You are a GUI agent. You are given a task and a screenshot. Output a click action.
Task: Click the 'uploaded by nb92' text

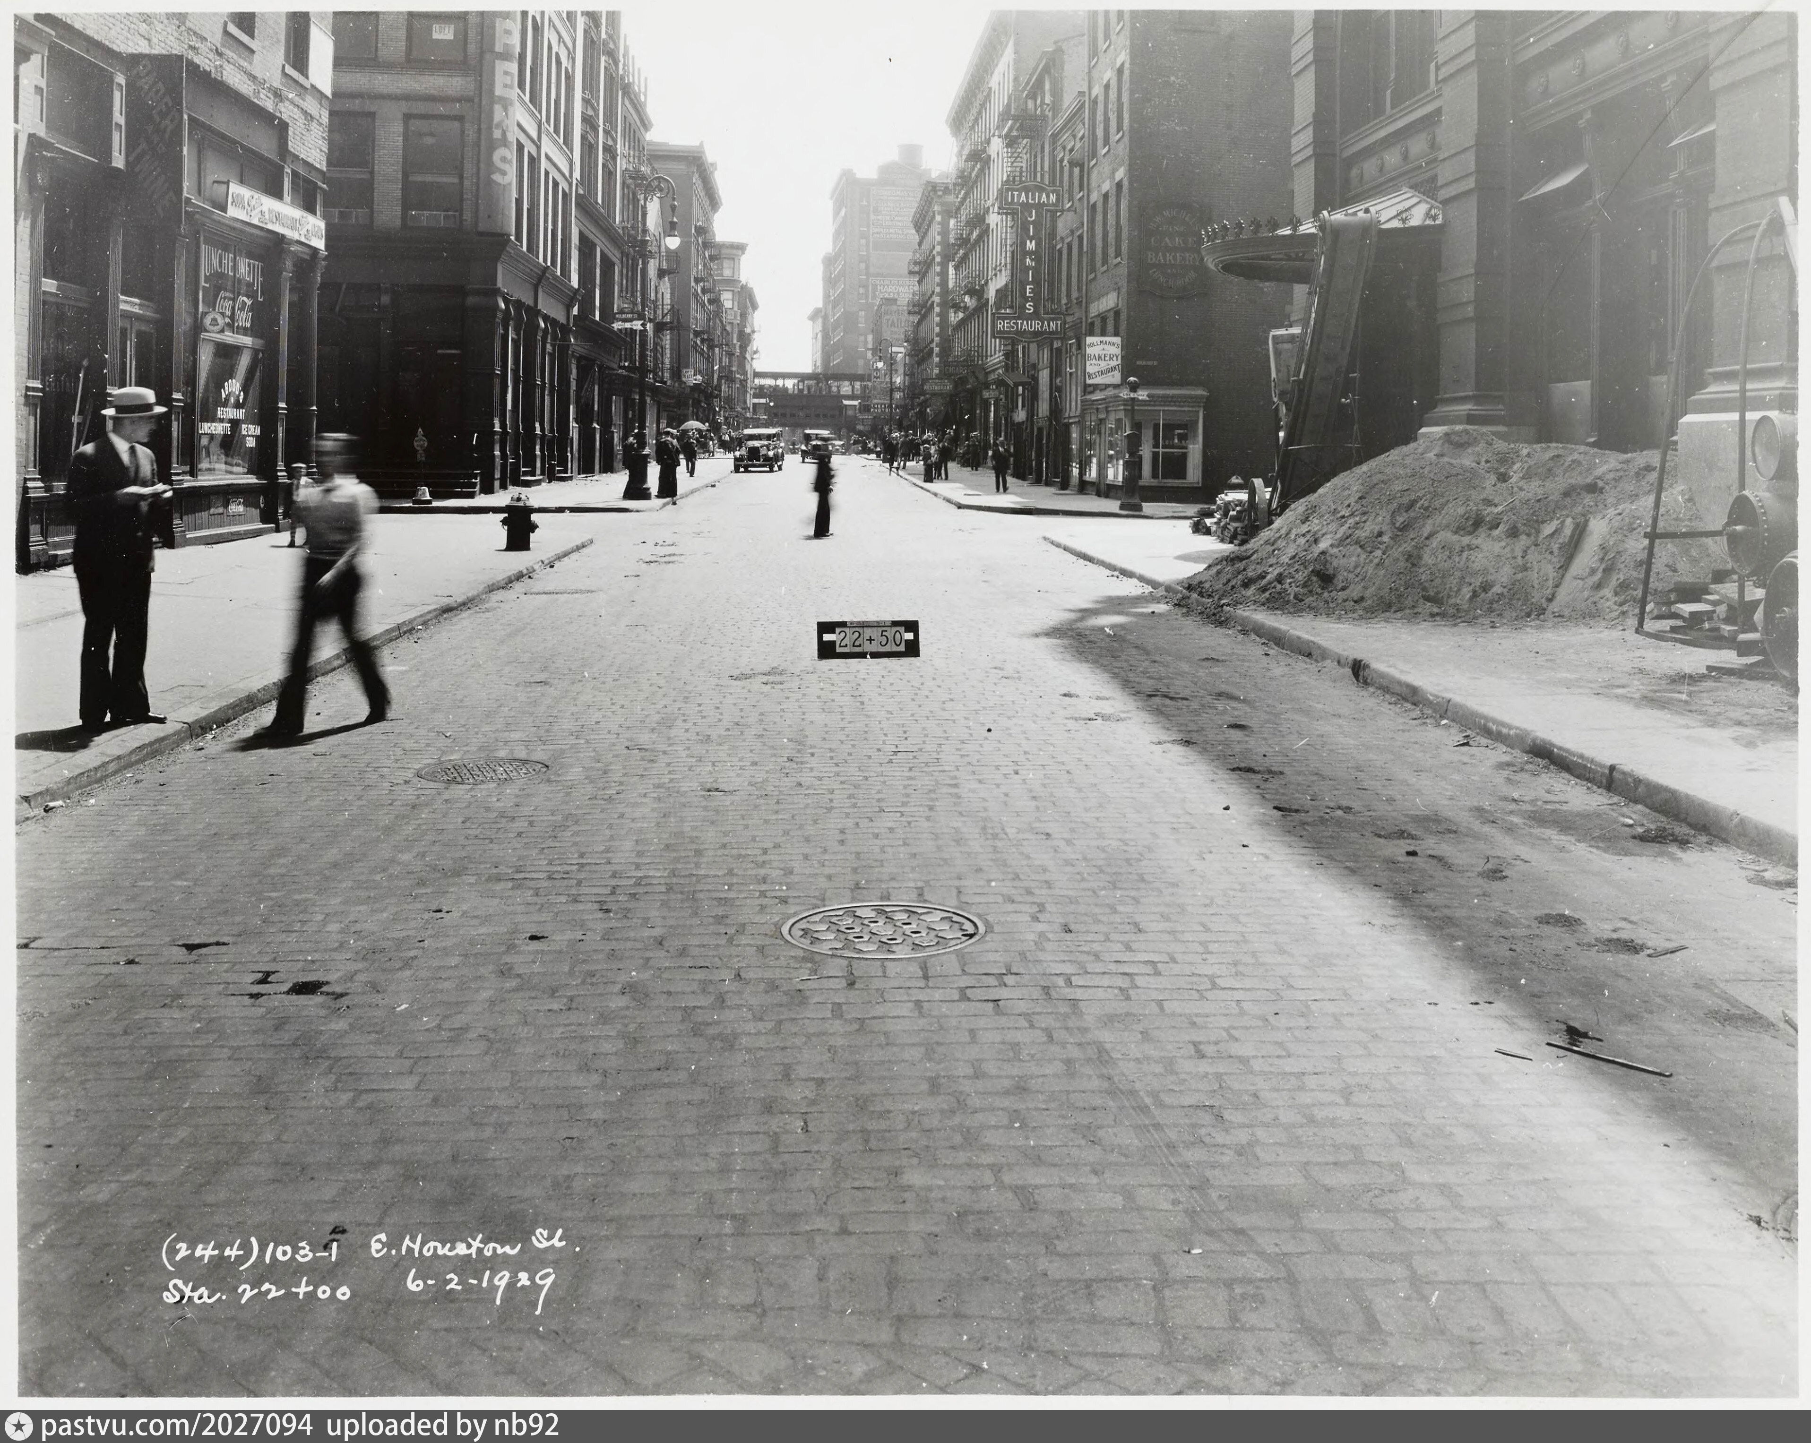tap(442, 1426)
